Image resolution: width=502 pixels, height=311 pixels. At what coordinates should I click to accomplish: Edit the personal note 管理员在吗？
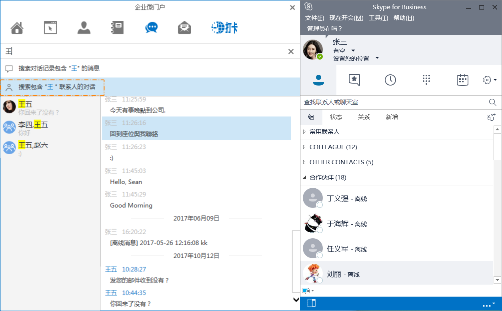coord(325,29)
